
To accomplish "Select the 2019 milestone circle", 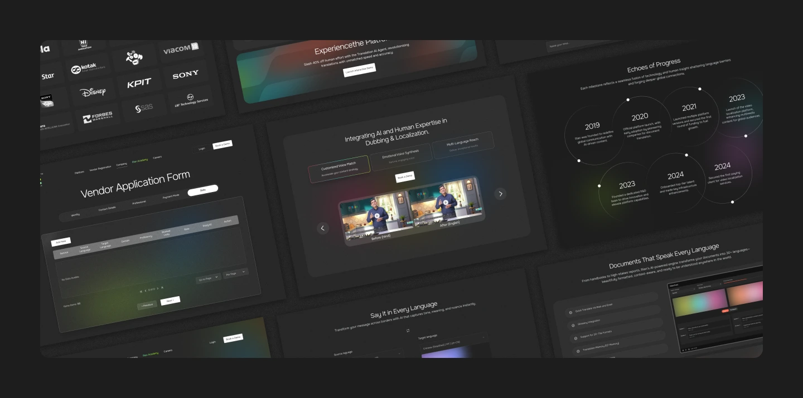I will click(x=593, y=134).
